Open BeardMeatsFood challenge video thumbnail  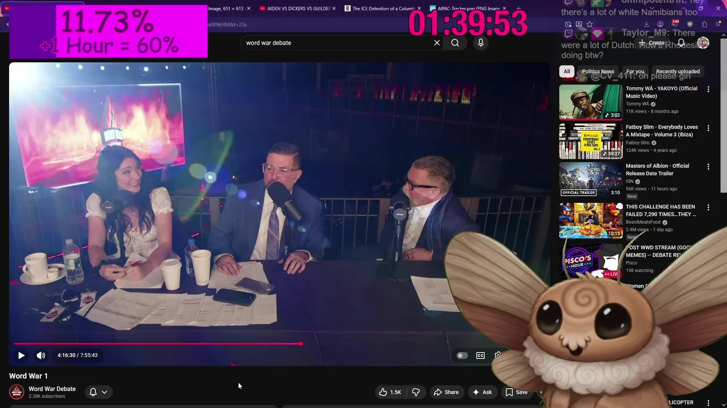[591, 220]
